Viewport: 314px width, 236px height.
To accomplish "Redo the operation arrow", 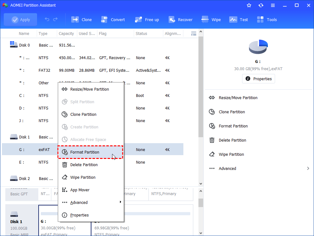I will click(x=55, y=20).
